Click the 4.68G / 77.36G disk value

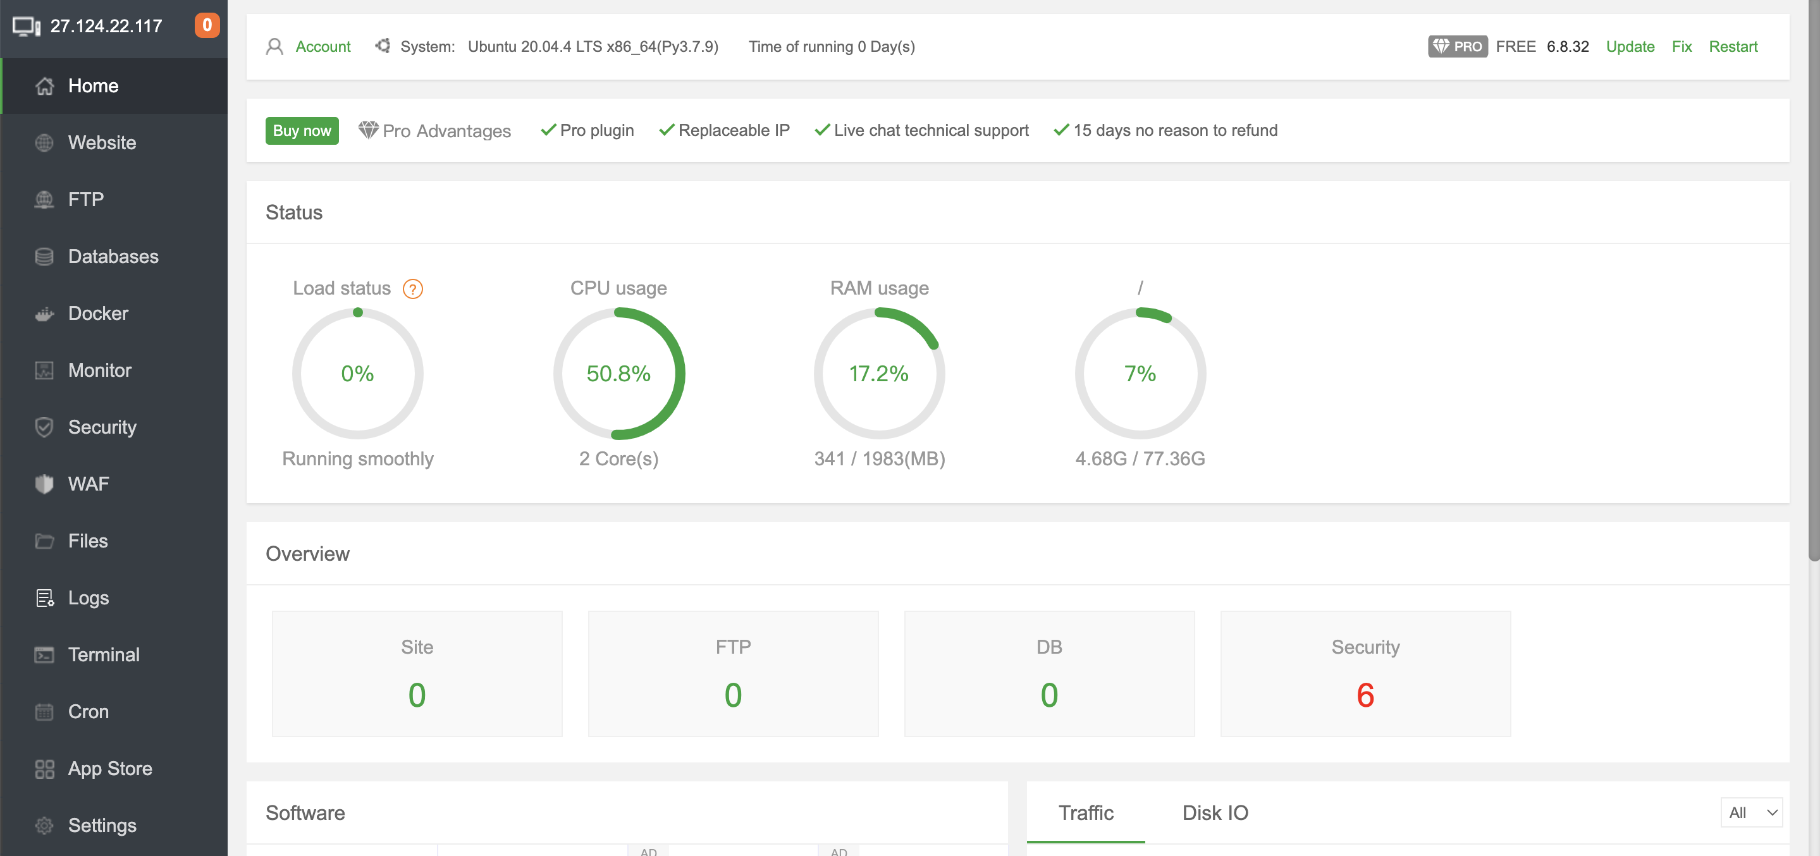click(1140, 458)
